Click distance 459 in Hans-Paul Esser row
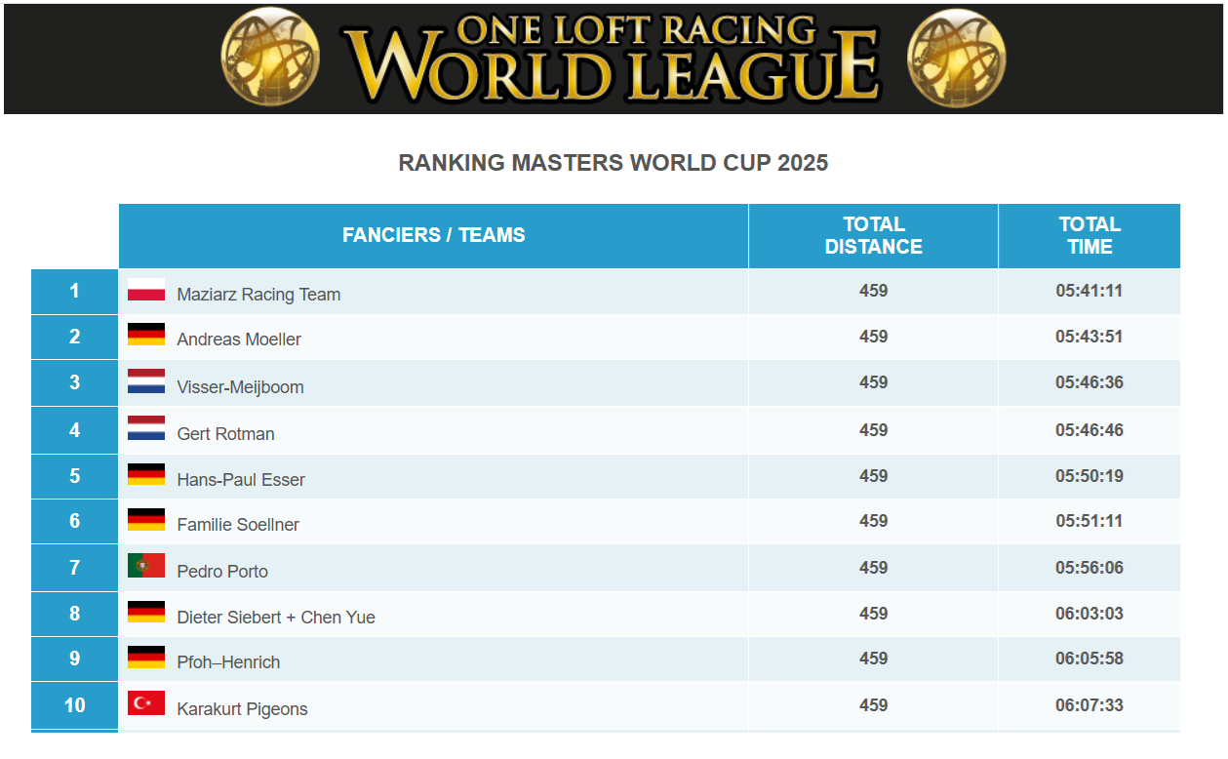 [x=874, y=476]
